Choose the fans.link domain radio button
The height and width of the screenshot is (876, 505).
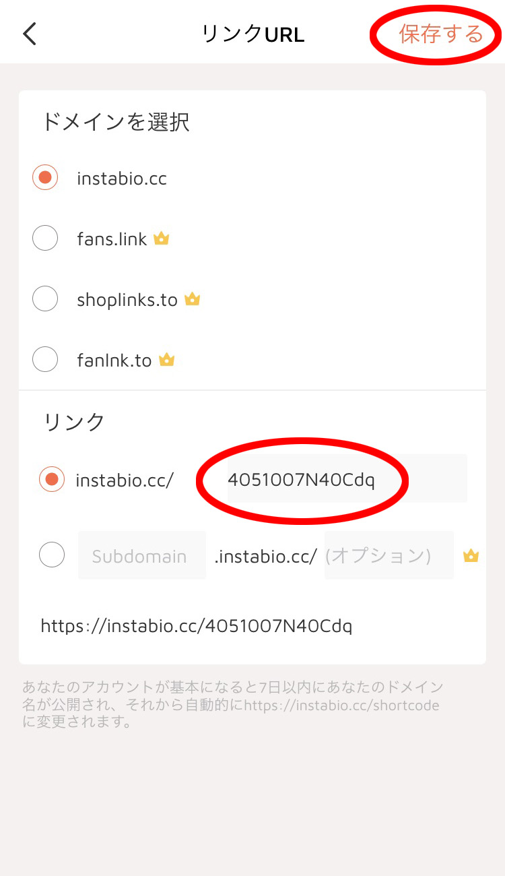click(45, 239)
